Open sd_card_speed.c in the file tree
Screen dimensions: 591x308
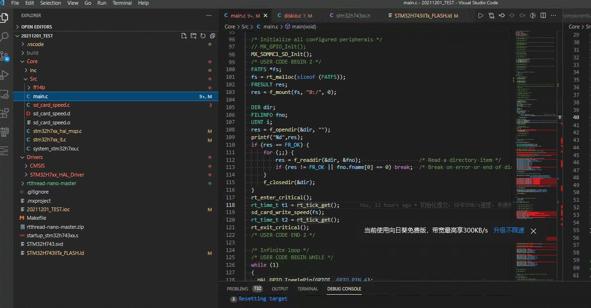pyautogui.click(x=51, y=105)
